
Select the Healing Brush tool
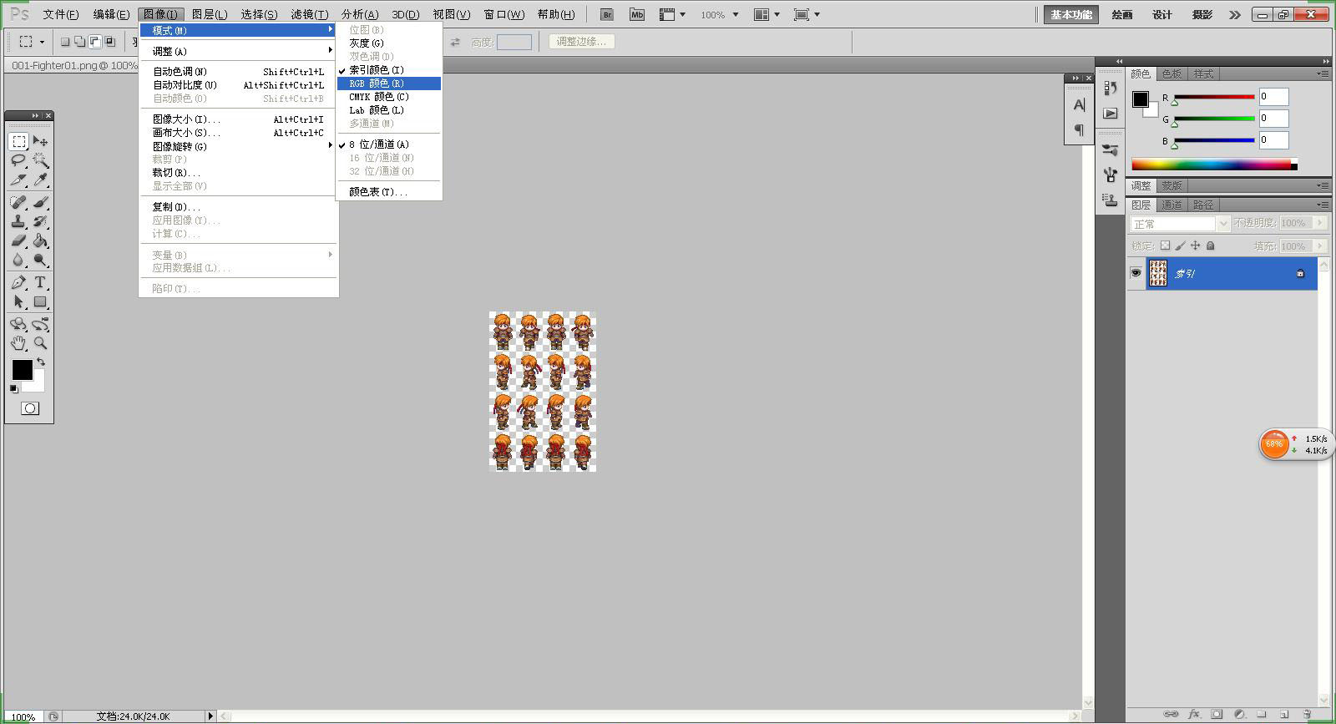18,202
